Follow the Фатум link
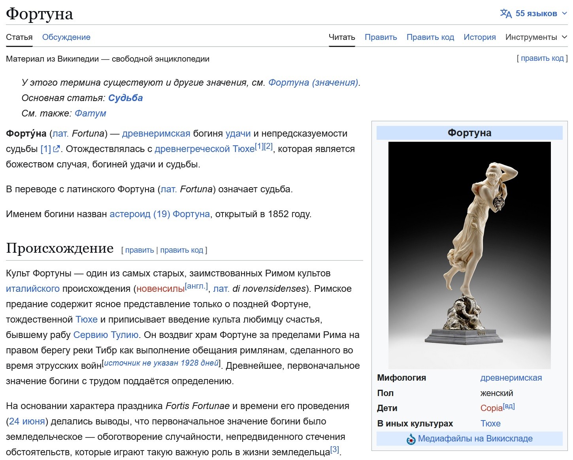 coord(90,113)
